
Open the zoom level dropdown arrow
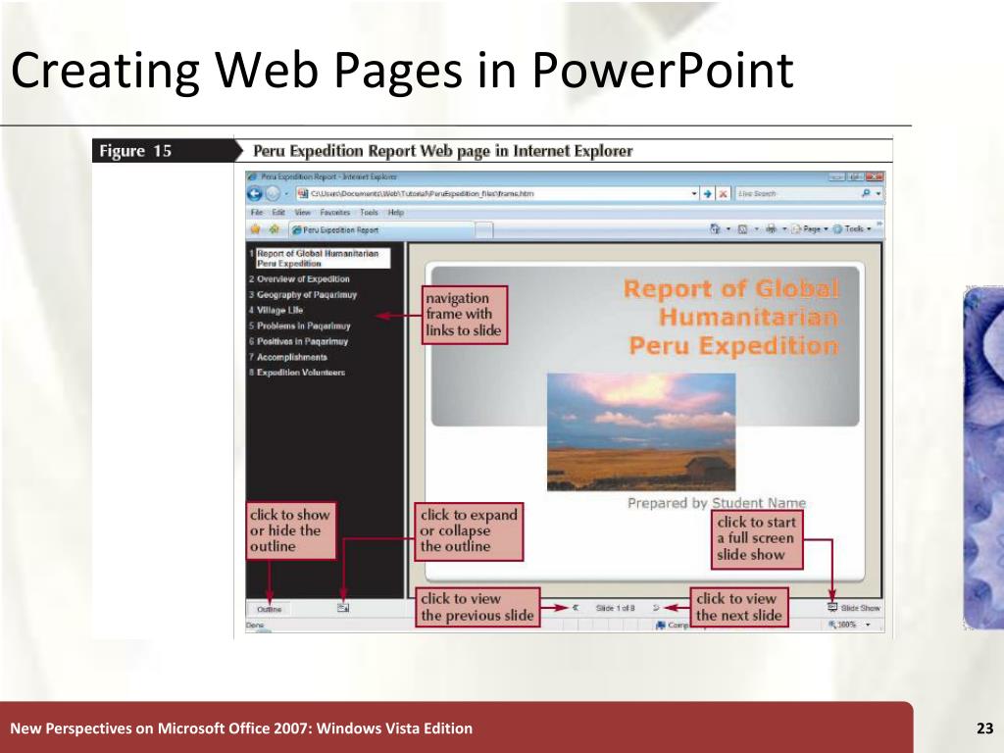click(x=869, y=625)
